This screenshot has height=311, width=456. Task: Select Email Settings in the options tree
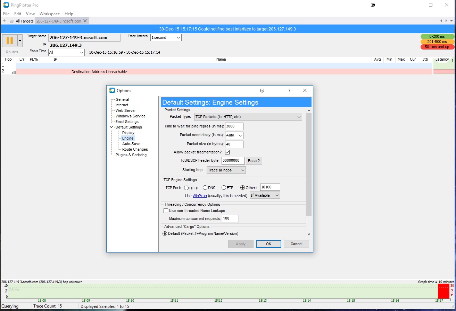tap(127, 122)
